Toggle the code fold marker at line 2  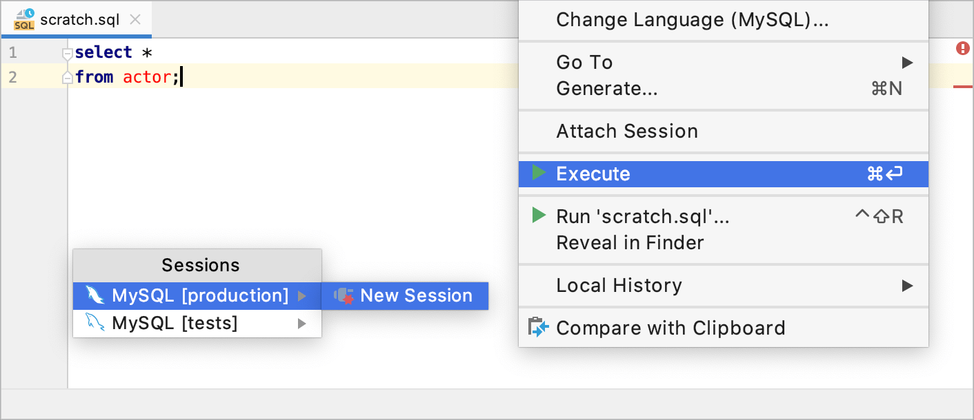click(x=66, y=77)
